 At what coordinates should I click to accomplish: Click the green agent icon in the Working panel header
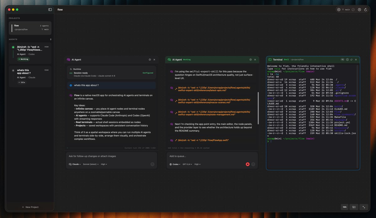(x=169, y=60)
